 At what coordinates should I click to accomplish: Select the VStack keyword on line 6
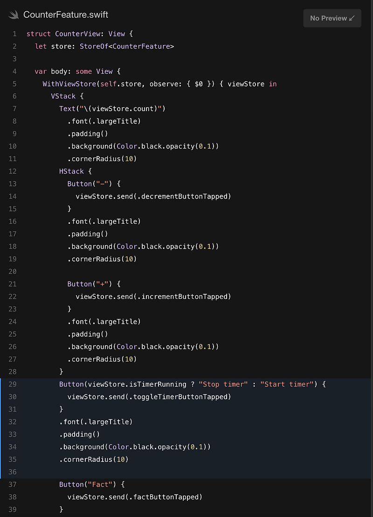click(63, 96)
